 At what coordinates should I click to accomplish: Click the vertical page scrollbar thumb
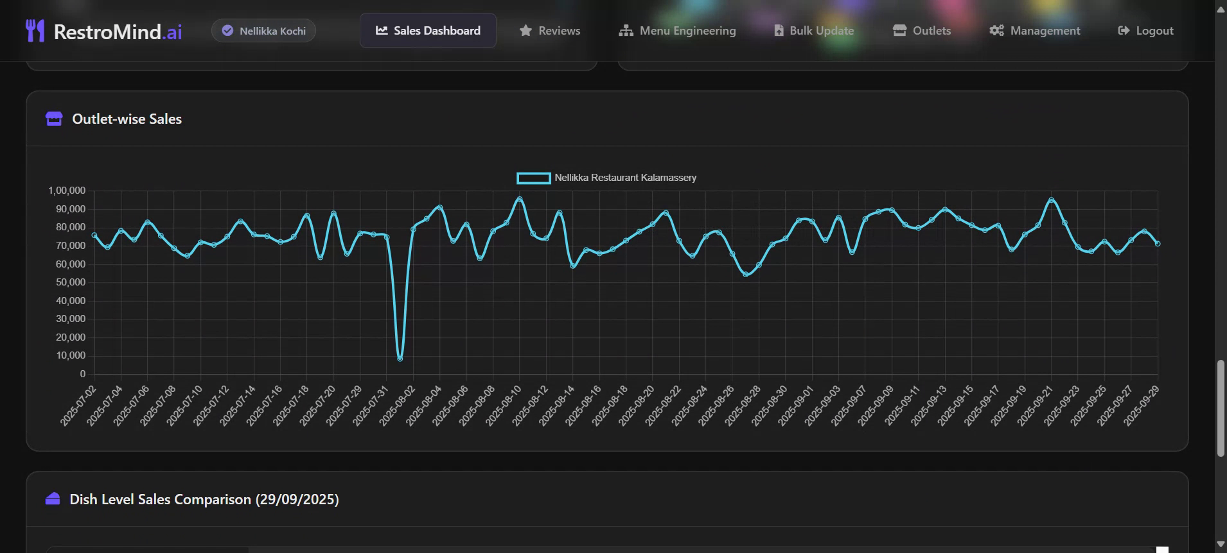1220,408
